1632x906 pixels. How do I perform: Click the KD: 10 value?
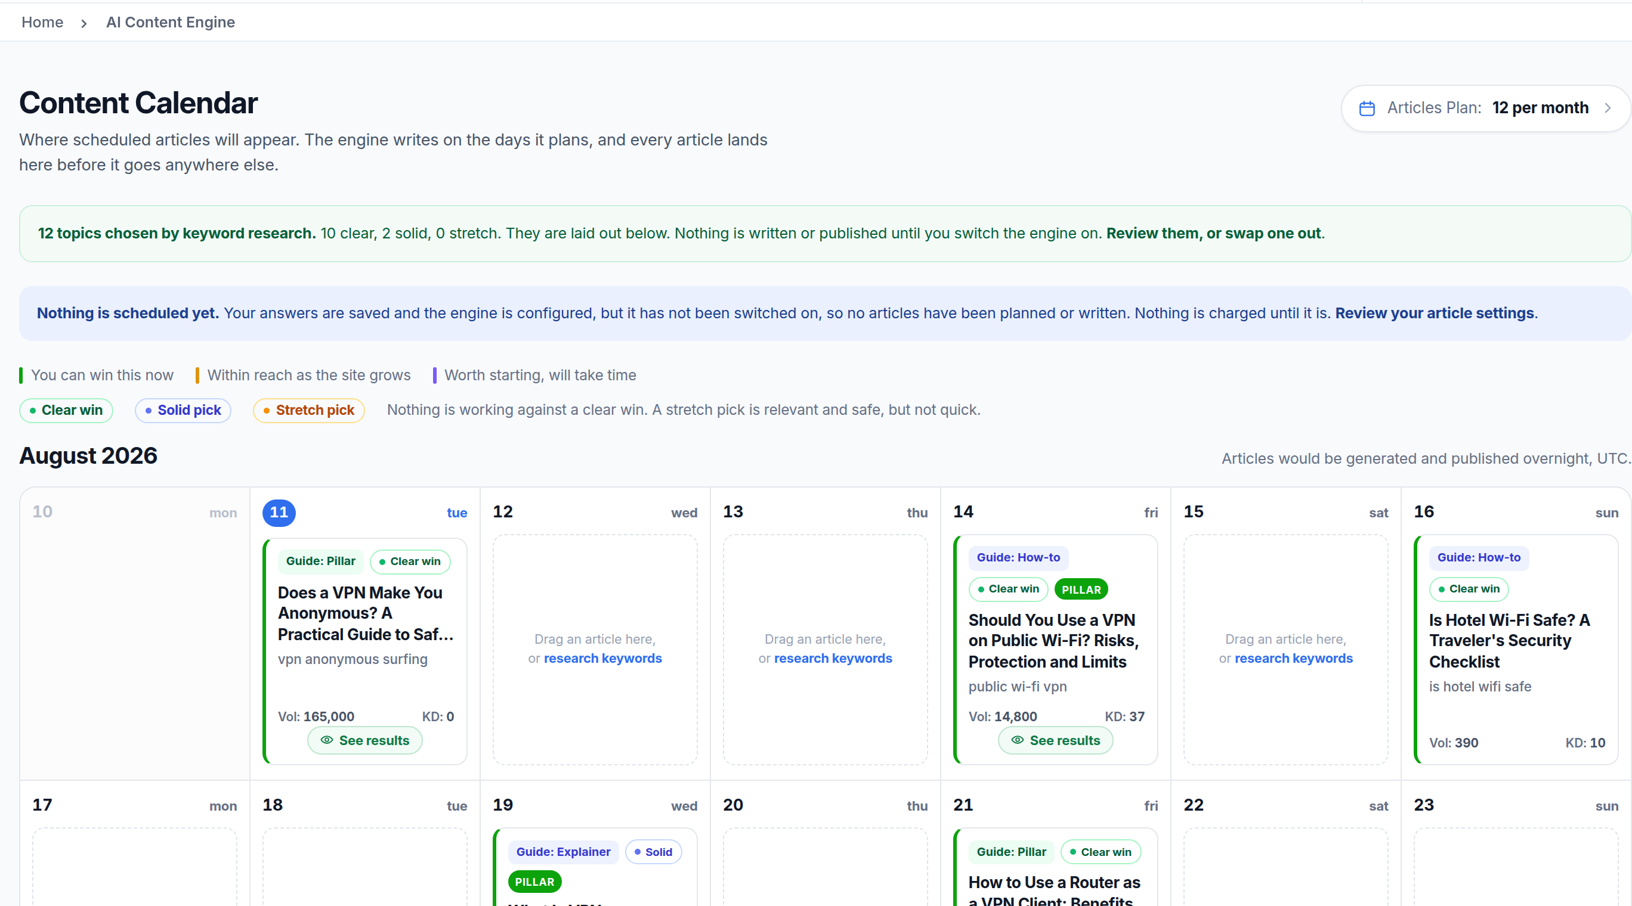coord(1585,743)
